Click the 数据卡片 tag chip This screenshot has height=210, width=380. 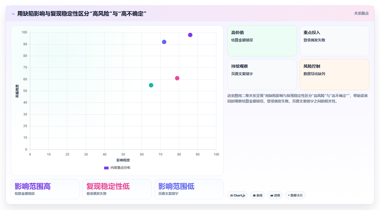point(295,195)
